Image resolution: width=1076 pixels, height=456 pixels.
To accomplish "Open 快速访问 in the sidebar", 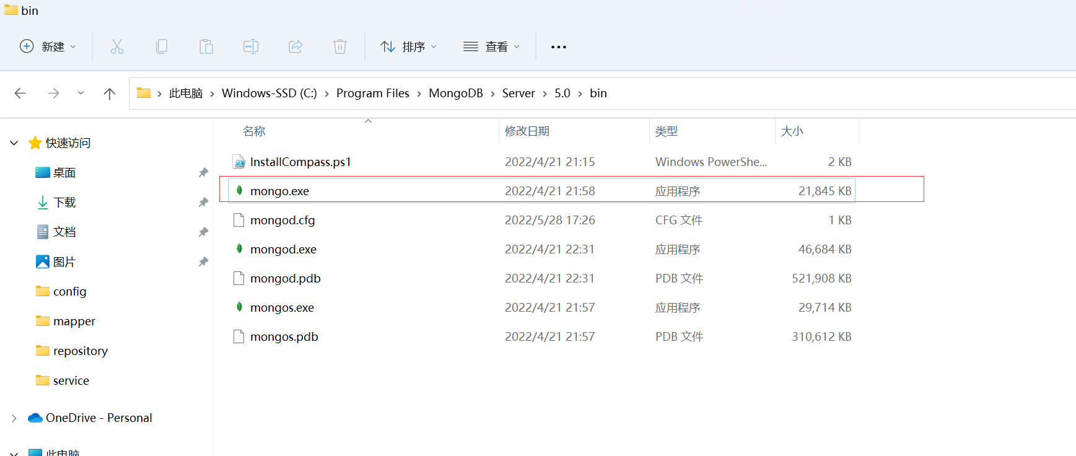I will [x=68, y=143].
